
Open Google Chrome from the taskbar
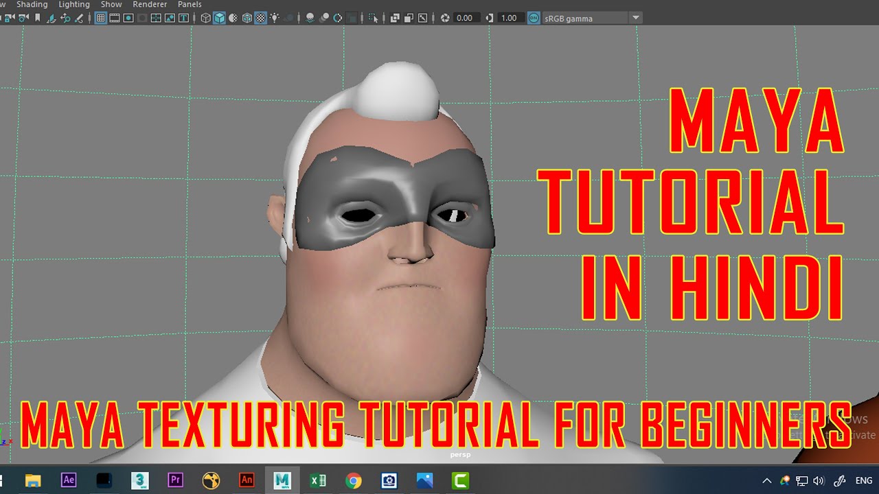[354, 480]
